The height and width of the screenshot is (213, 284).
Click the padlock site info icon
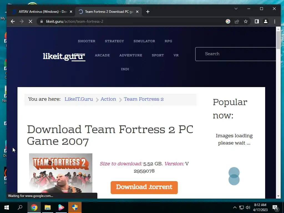pyautogui.click(x=42, y=21)
